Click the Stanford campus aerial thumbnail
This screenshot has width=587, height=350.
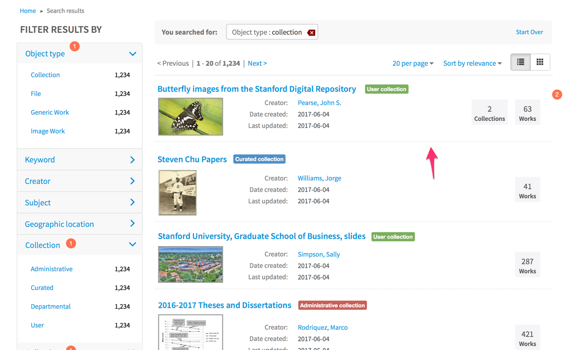click(190, 264)
